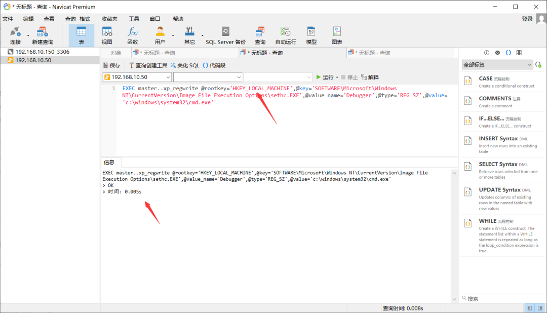The width and height of the screenshot is (547, 313).
Task: Expand the Run (运行) options arrow
Action: click(337, 77)
